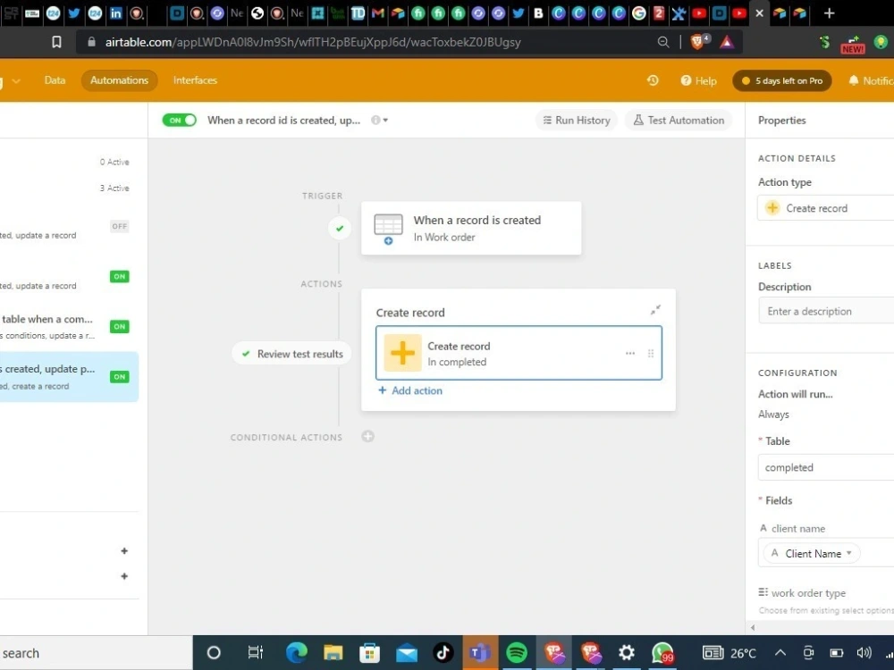Click the yellow plus Create record icon
The width and height of the screenshot is (894, 670).
point(402,353)
